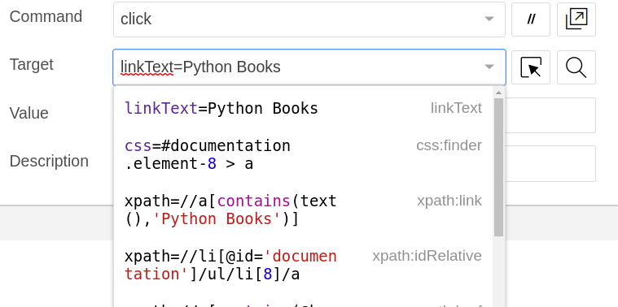Focus the Value input field
This screenshot has width=618, height=307.
[550, 115]
